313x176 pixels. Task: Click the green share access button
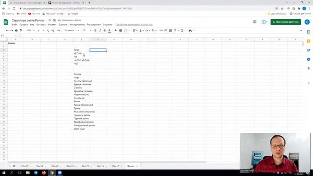pyautogui.click(x=286, y=22)
